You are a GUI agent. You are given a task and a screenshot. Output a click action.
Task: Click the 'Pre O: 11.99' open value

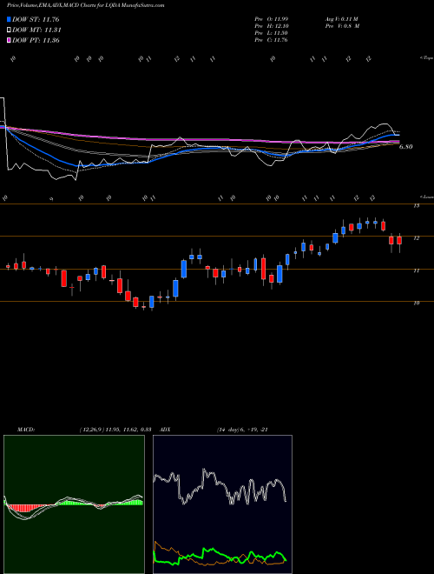pyautogui.click(x=271, y=19)
